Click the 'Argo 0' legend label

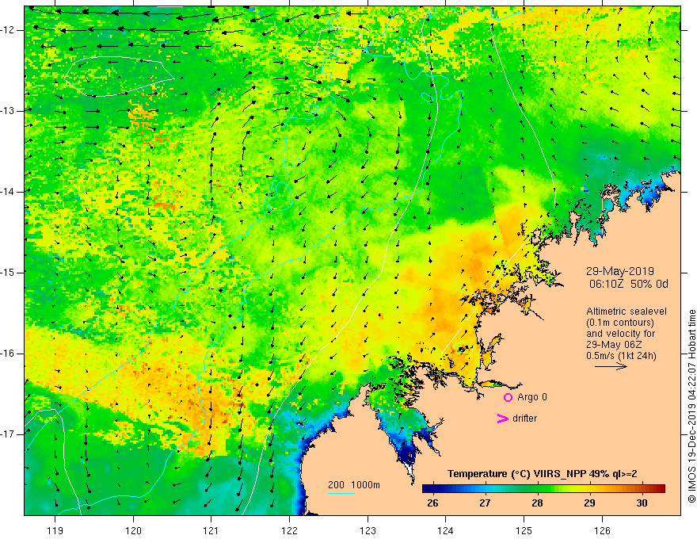tap(532, 397)
